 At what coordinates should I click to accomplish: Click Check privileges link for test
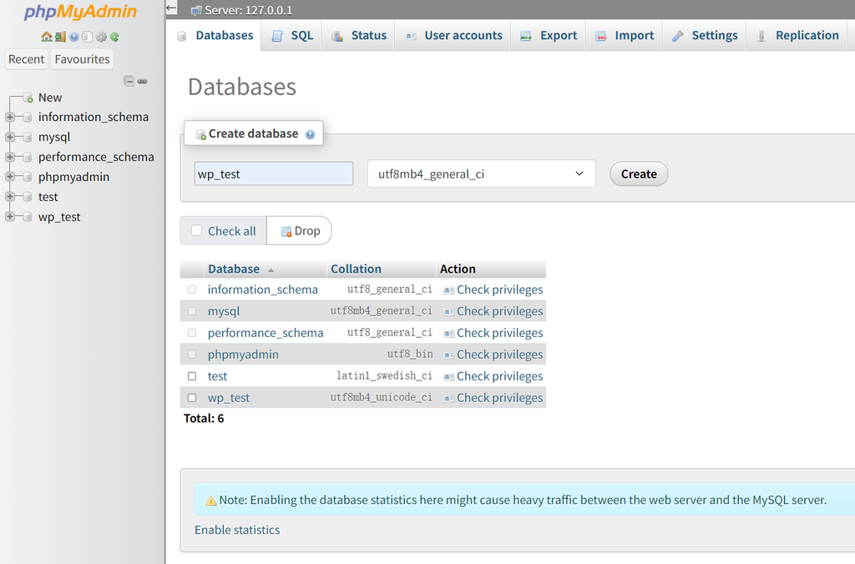click(499, 376)
